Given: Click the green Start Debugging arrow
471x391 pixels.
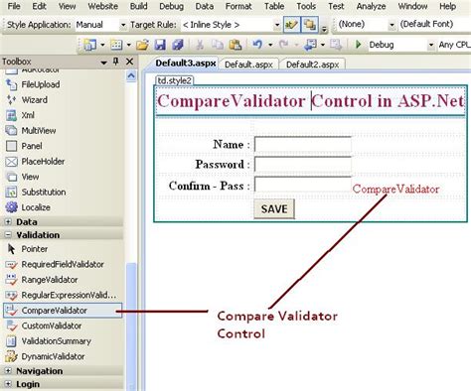Looking at the screenshot, I should 358,45.
